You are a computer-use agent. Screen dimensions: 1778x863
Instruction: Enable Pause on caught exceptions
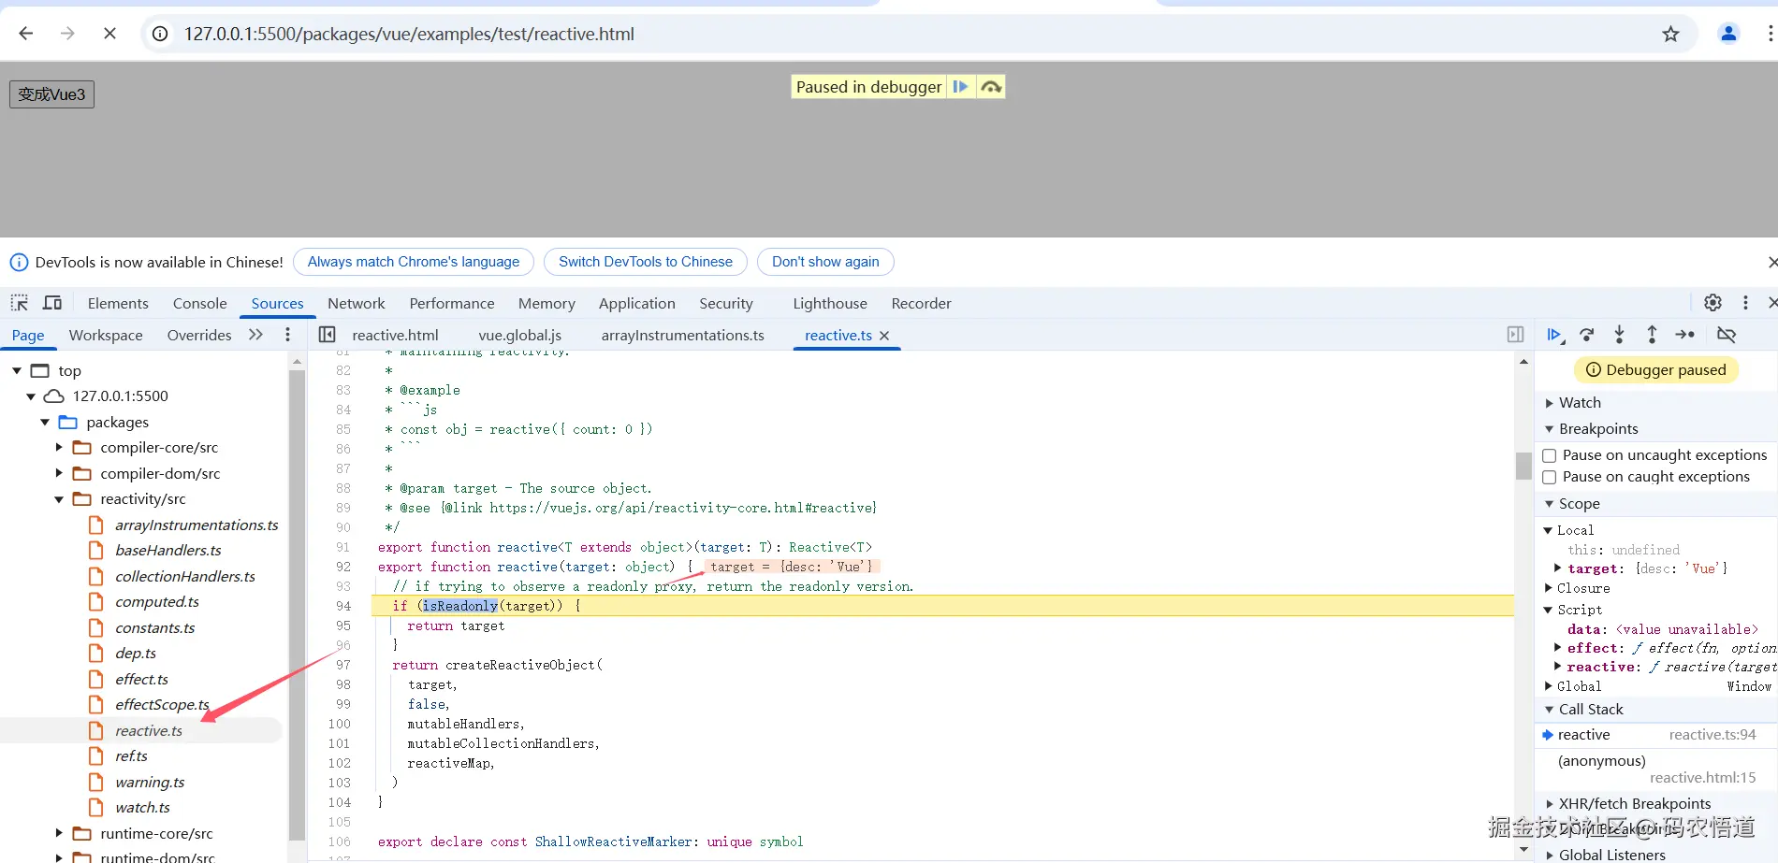click(x=1550, y=477)
